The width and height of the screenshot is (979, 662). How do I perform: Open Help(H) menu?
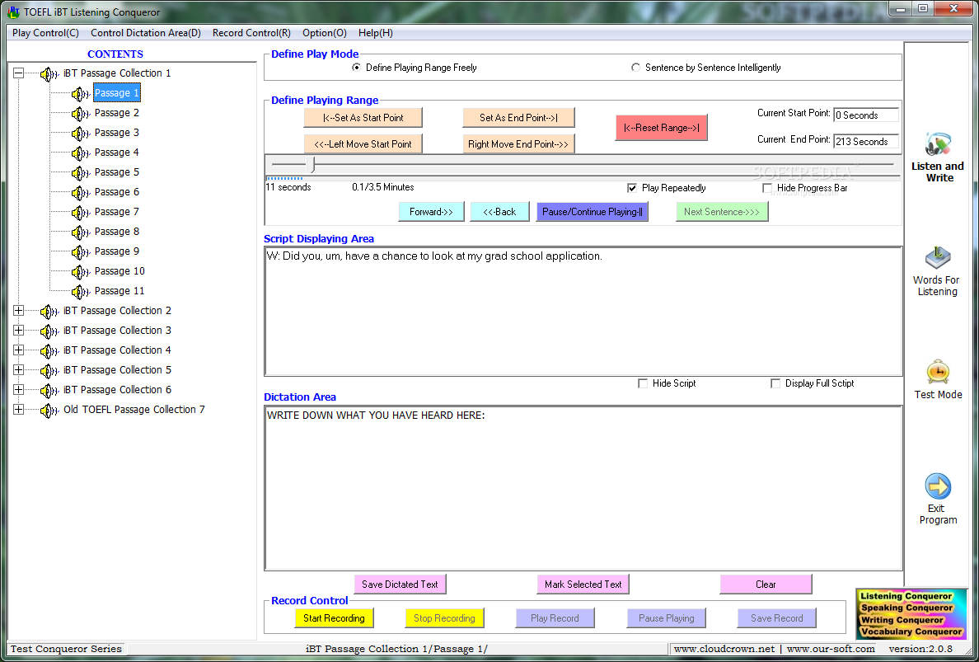375,33
